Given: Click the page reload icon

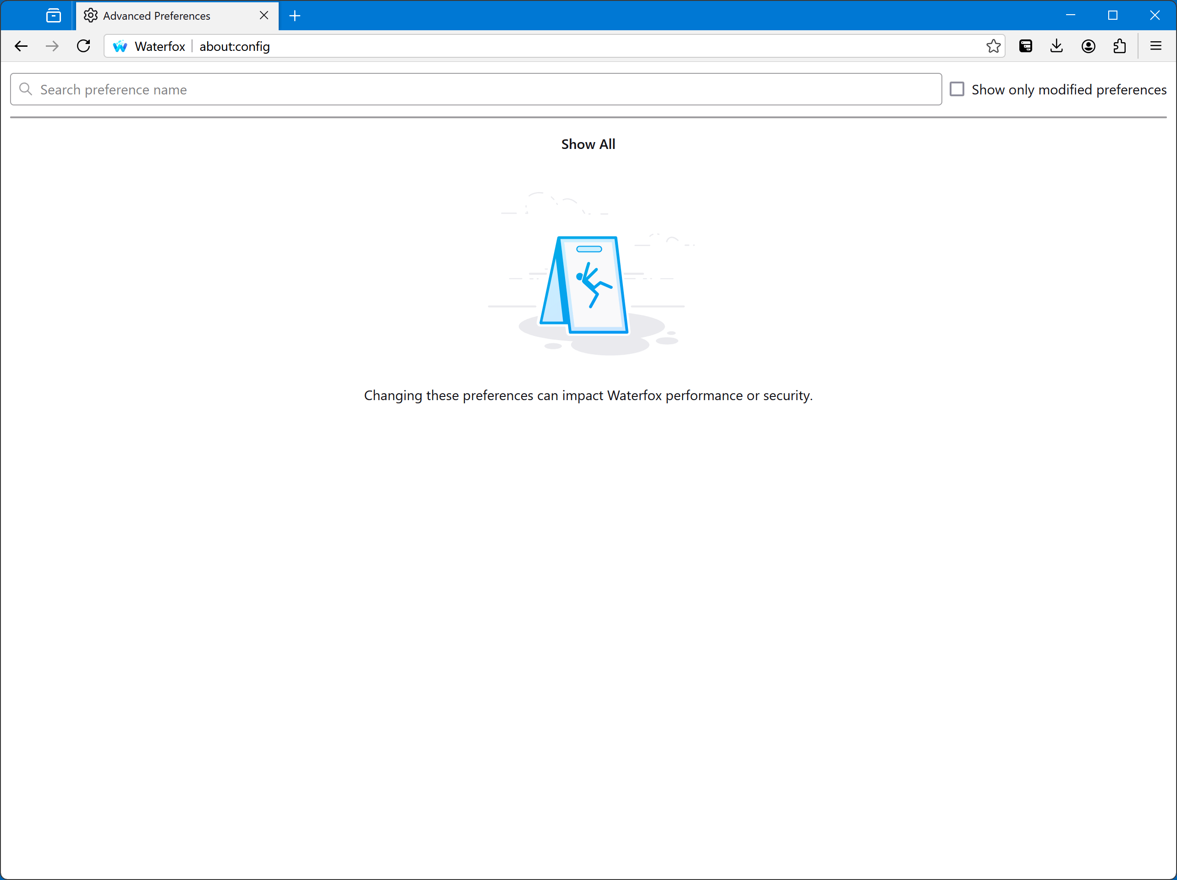Looking at the screenshot, I should 84,46.
